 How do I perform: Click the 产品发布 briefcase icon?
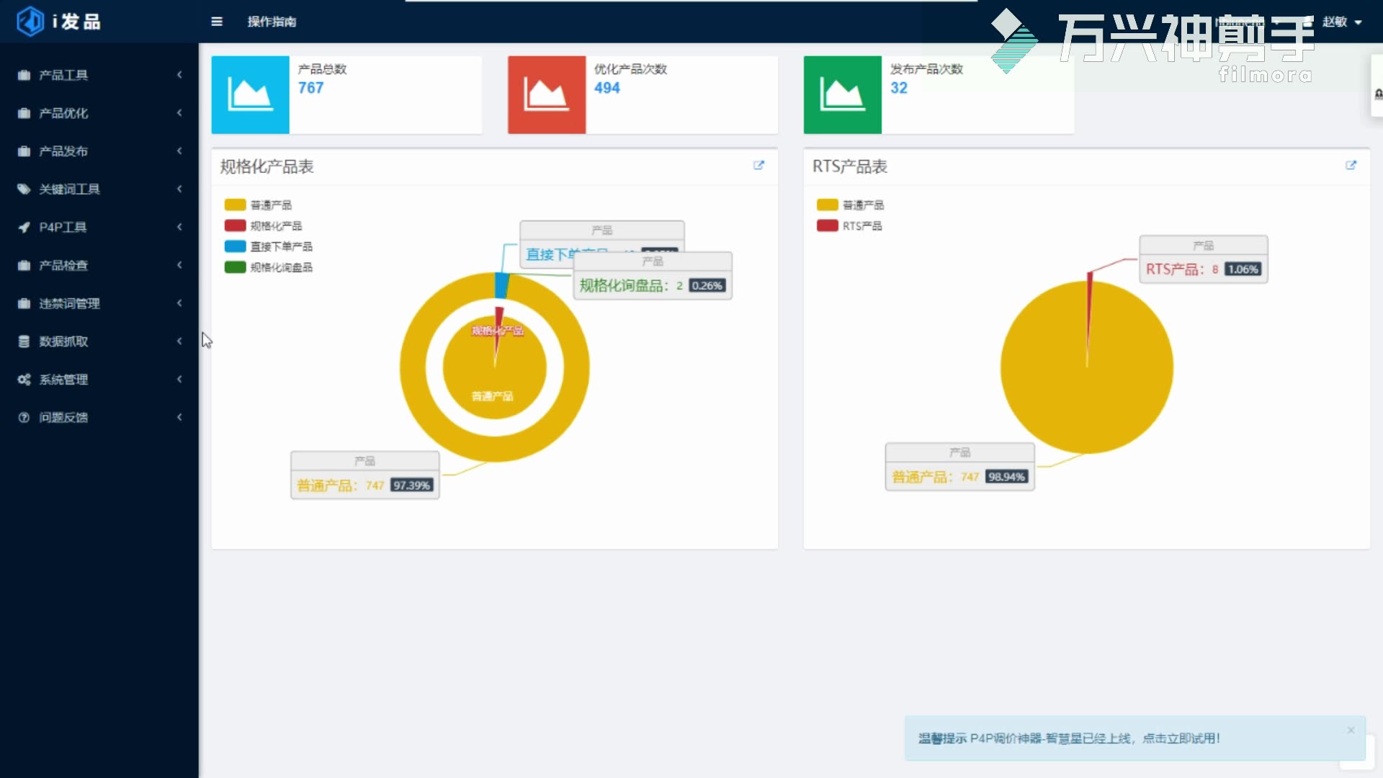pyautogui.click(x=24, y=151)
